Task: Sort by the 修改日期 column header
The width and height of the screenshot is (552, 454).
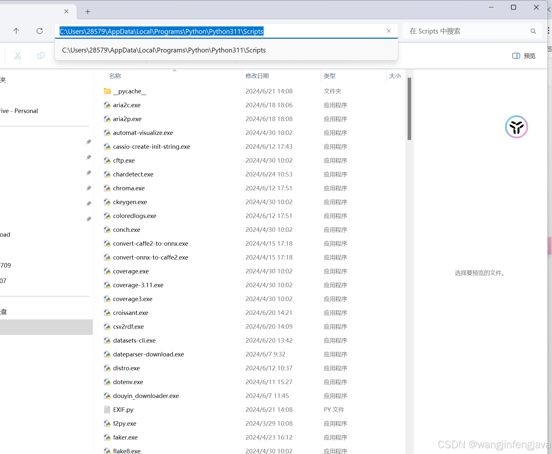Action: point(257,76)
